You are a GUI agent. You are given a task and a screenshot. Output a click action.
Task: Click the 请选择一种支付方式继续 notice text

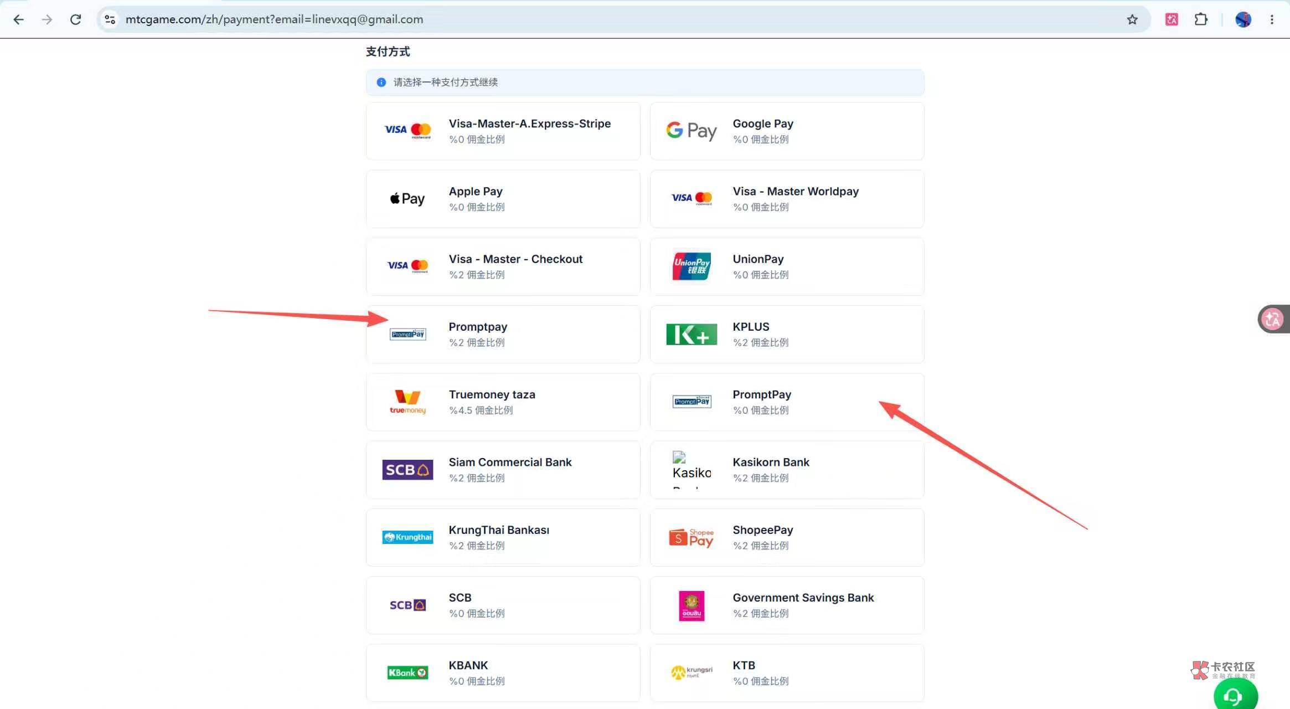point(446,82)
